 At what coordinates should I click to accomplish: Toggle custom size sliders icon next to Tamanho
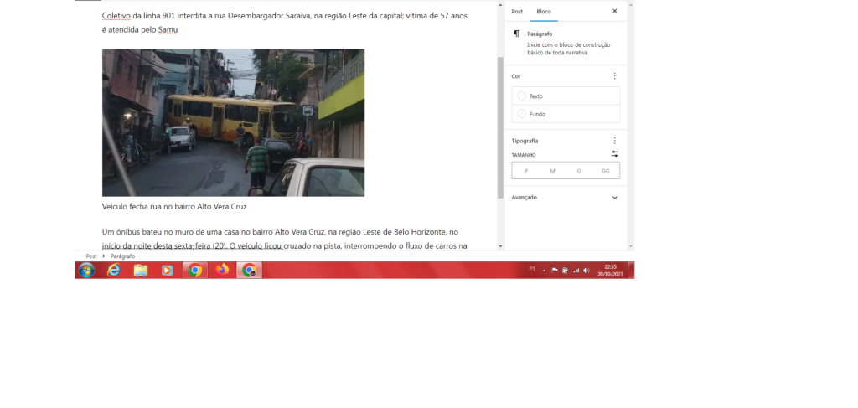(615, 154)
